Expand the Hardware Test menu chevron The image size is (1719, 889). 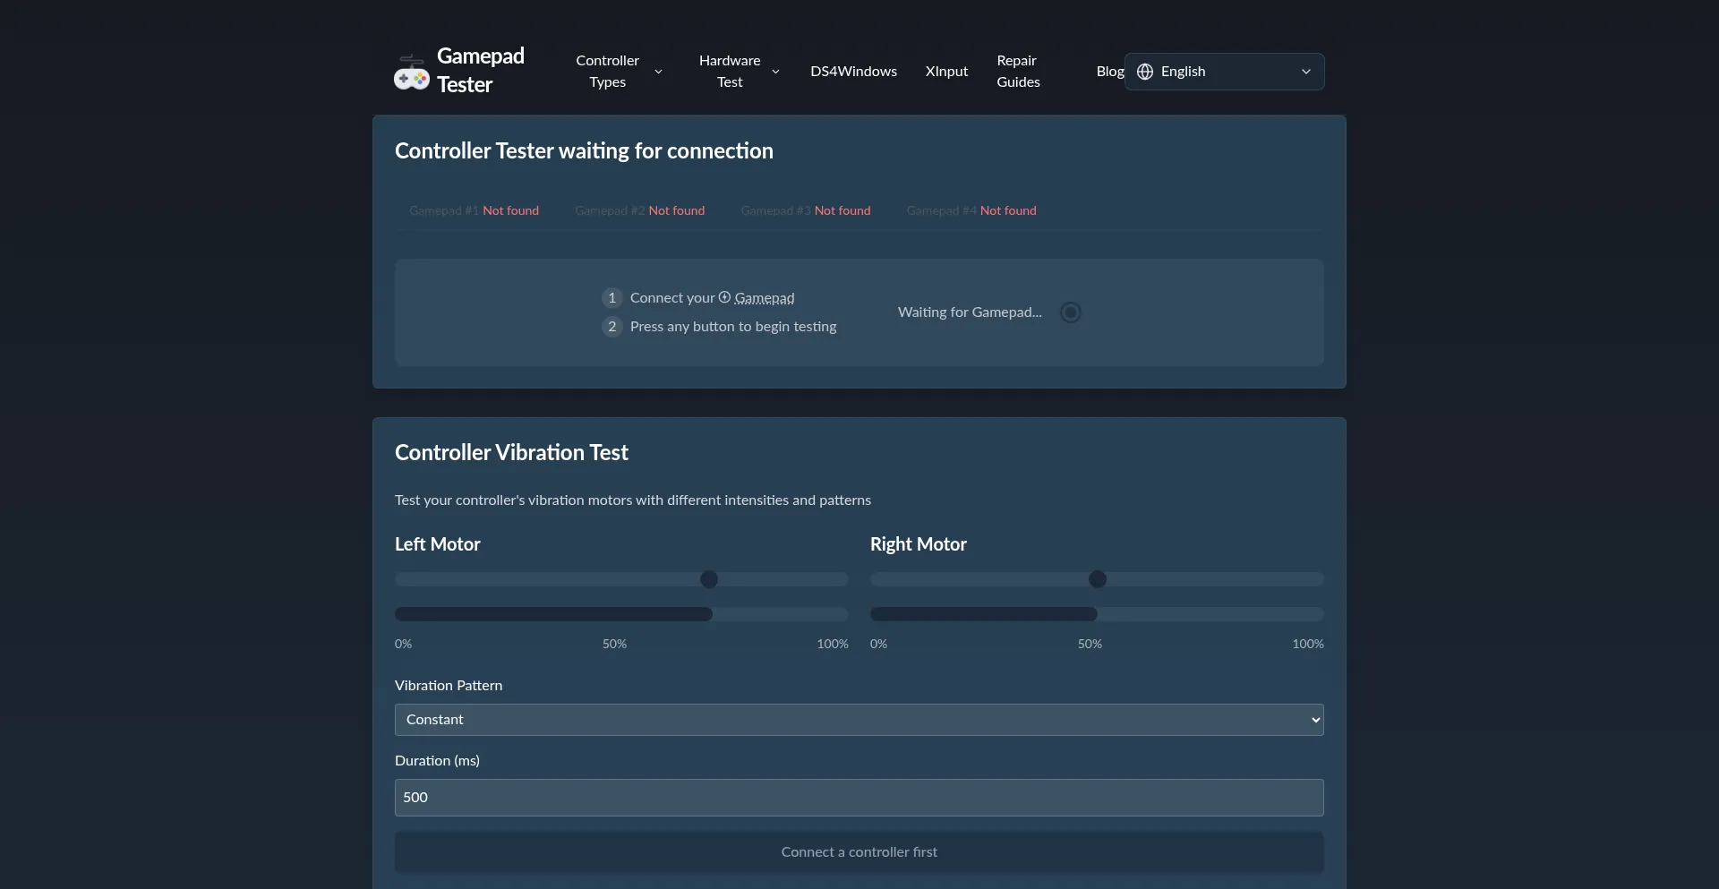click(775, 72)
